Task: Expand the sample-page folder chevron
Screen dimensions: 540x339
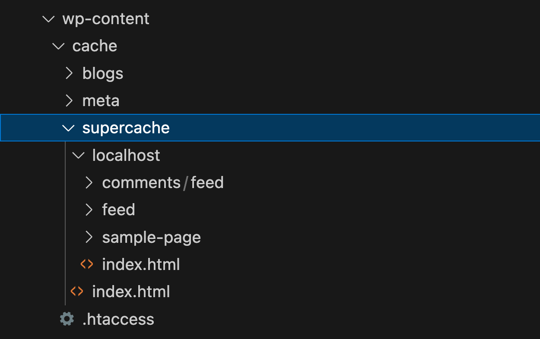Action: click(x=89, y=237)
